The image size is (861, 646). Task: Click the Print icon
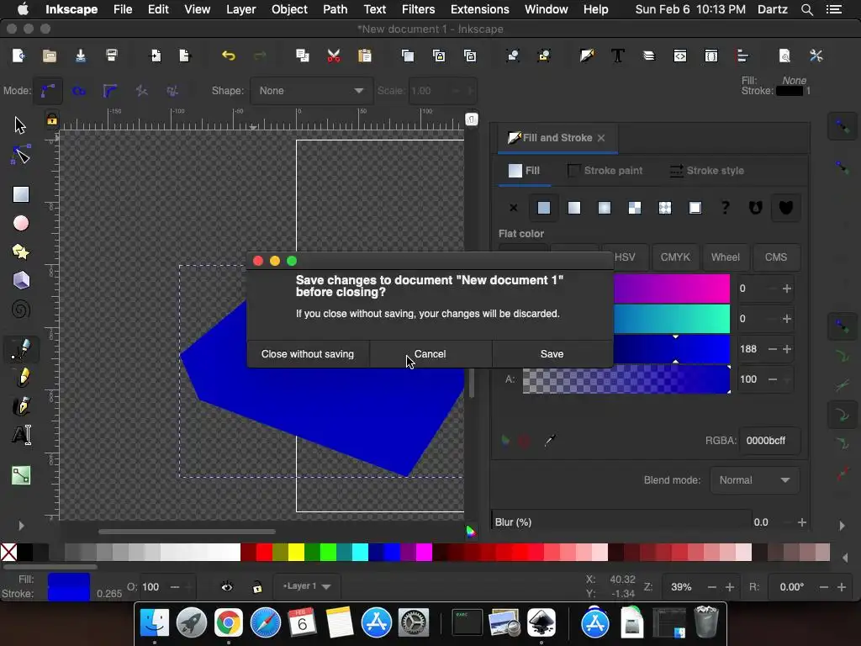tap(112, 56)
